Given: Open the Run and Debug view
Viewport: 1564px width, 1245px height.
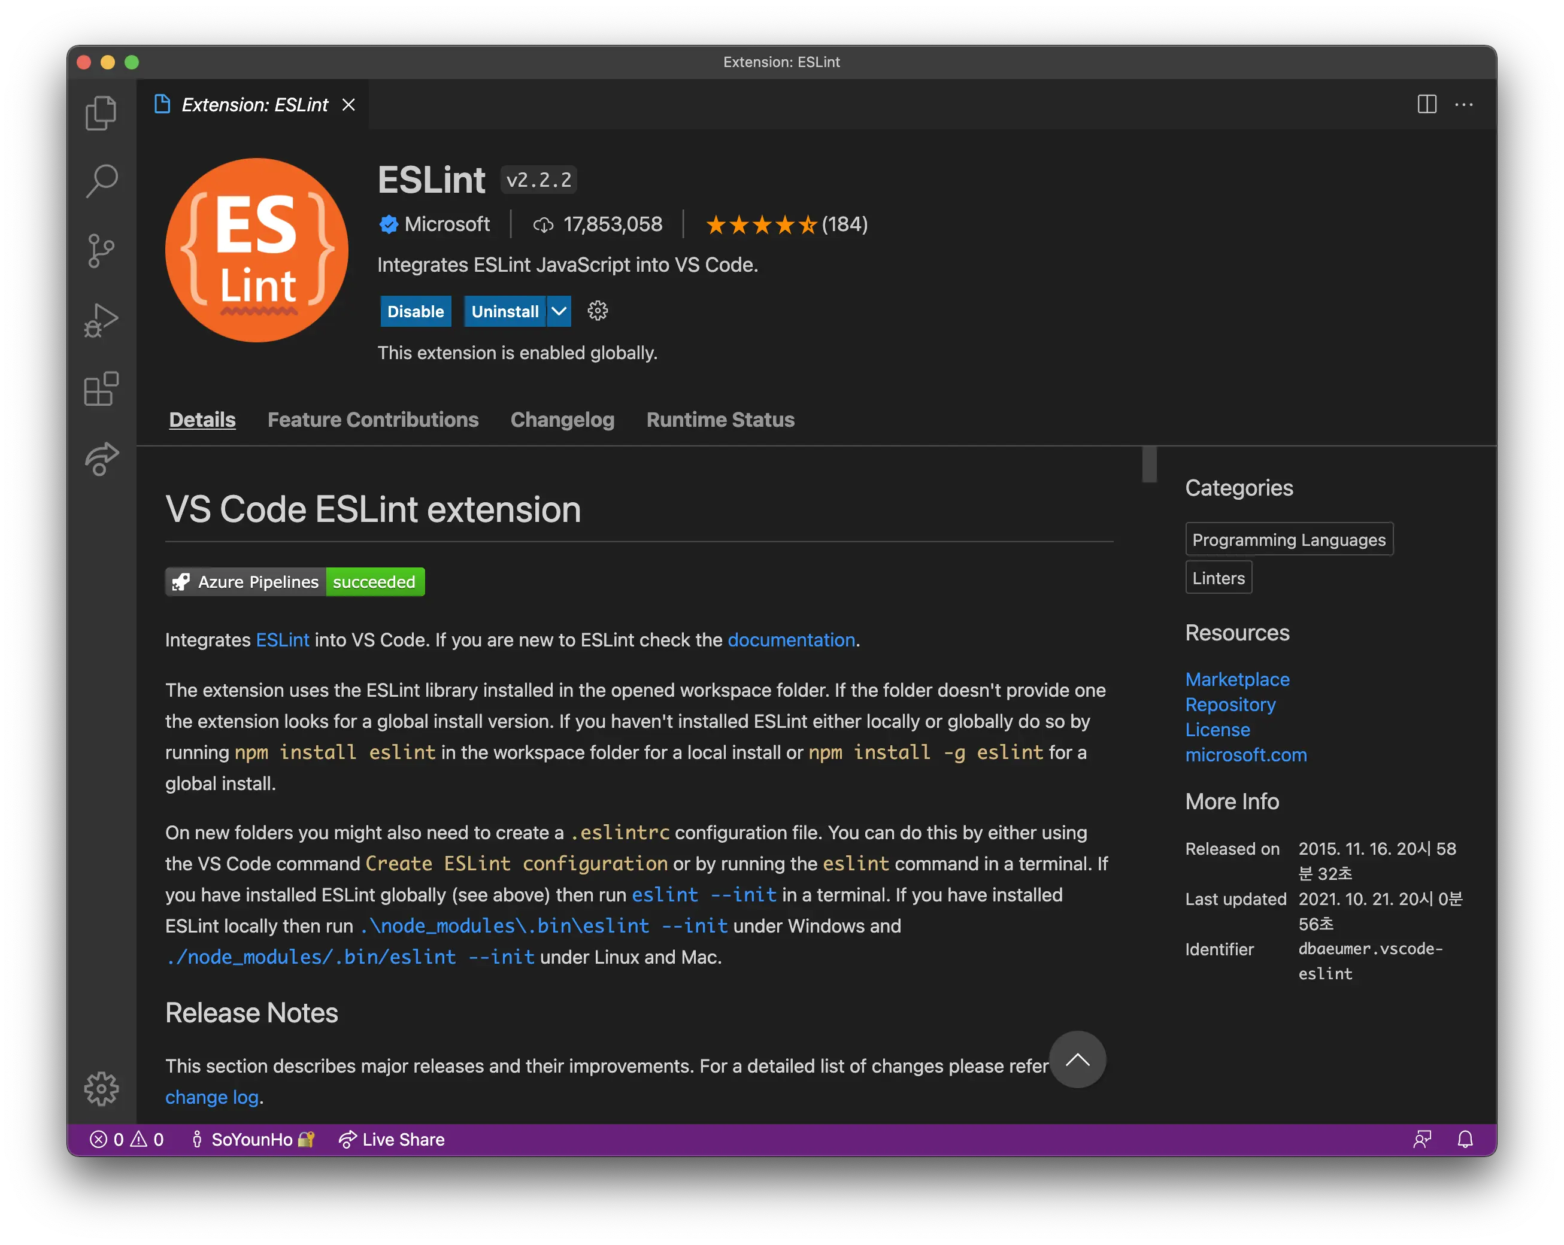Looking at the screenshot, I should (101, 320).
